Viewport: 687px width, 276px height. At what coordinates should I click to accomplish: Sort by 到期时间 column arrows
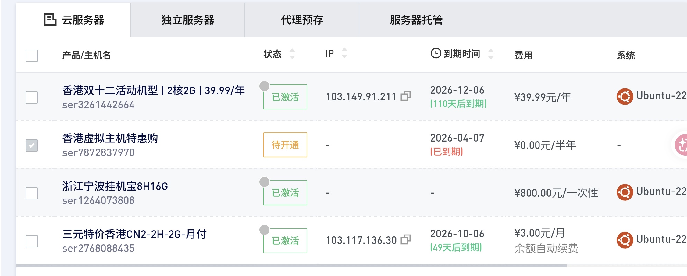point(491,54)
